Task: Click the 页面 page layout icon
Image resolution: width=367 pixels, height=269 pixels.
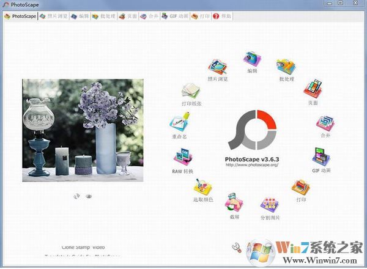Action: 313,89
